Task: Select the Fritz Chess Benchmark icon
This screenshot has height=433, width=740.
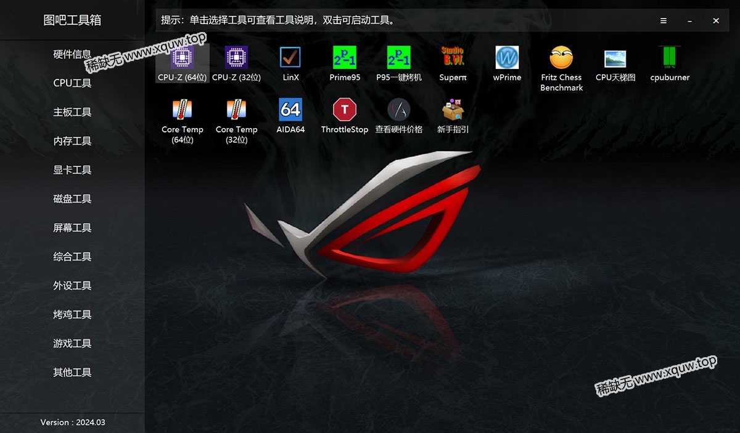Action: (x=562, y=57)
